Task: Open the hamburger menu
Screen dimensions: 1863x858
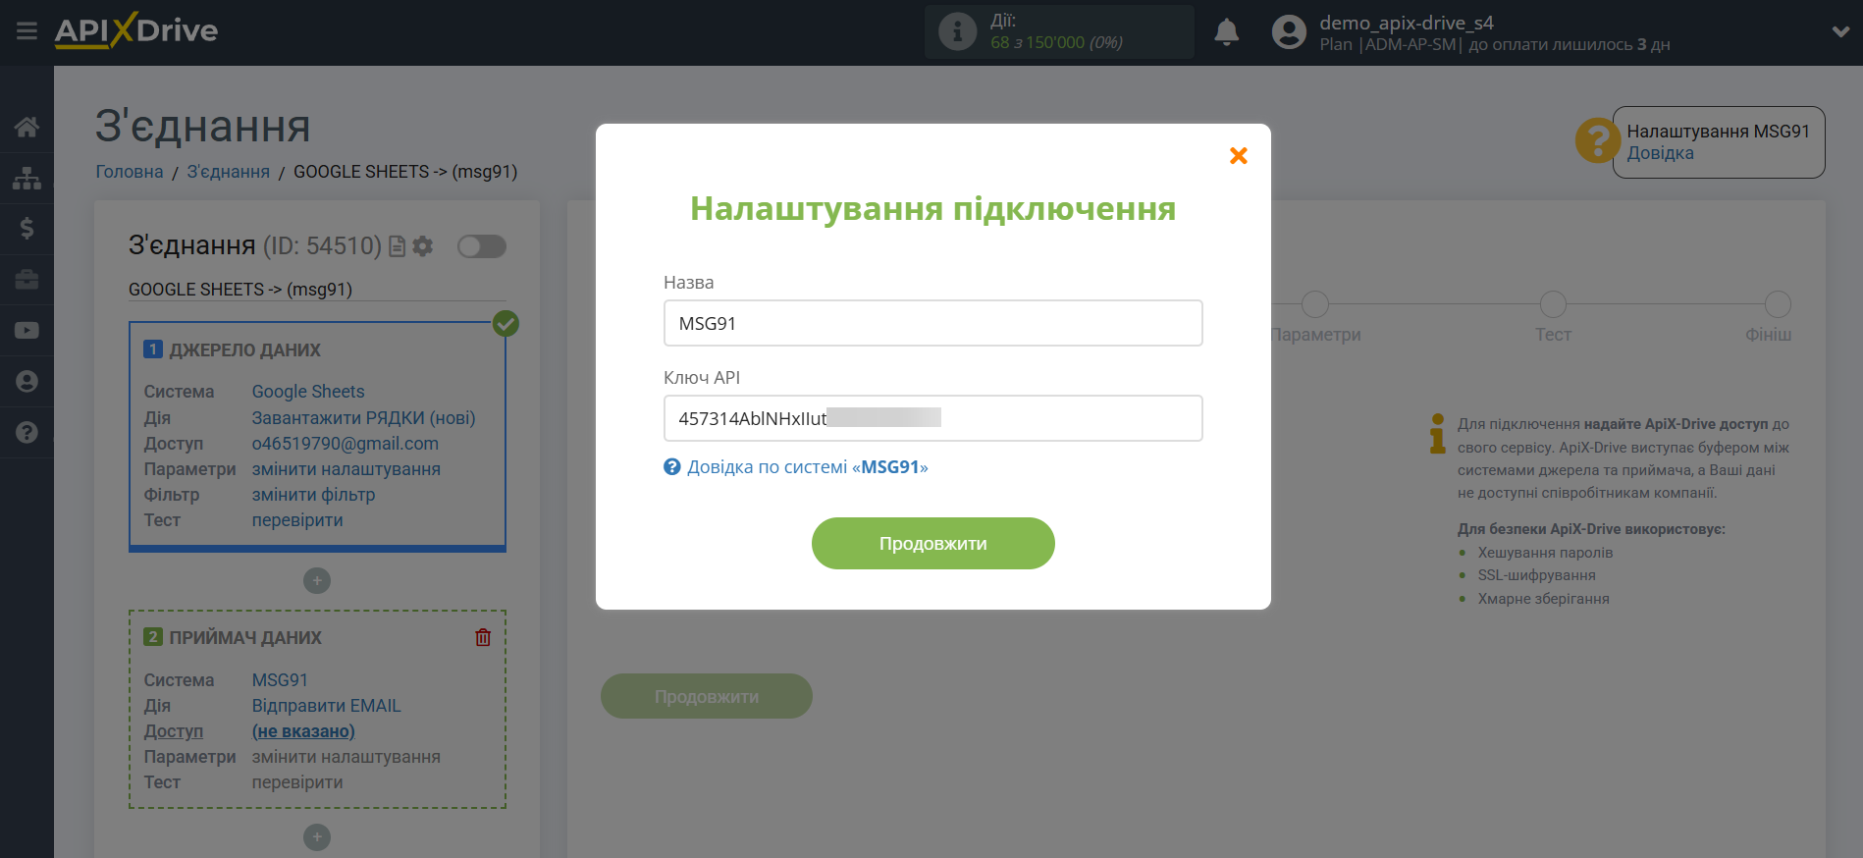Action: 27,31
